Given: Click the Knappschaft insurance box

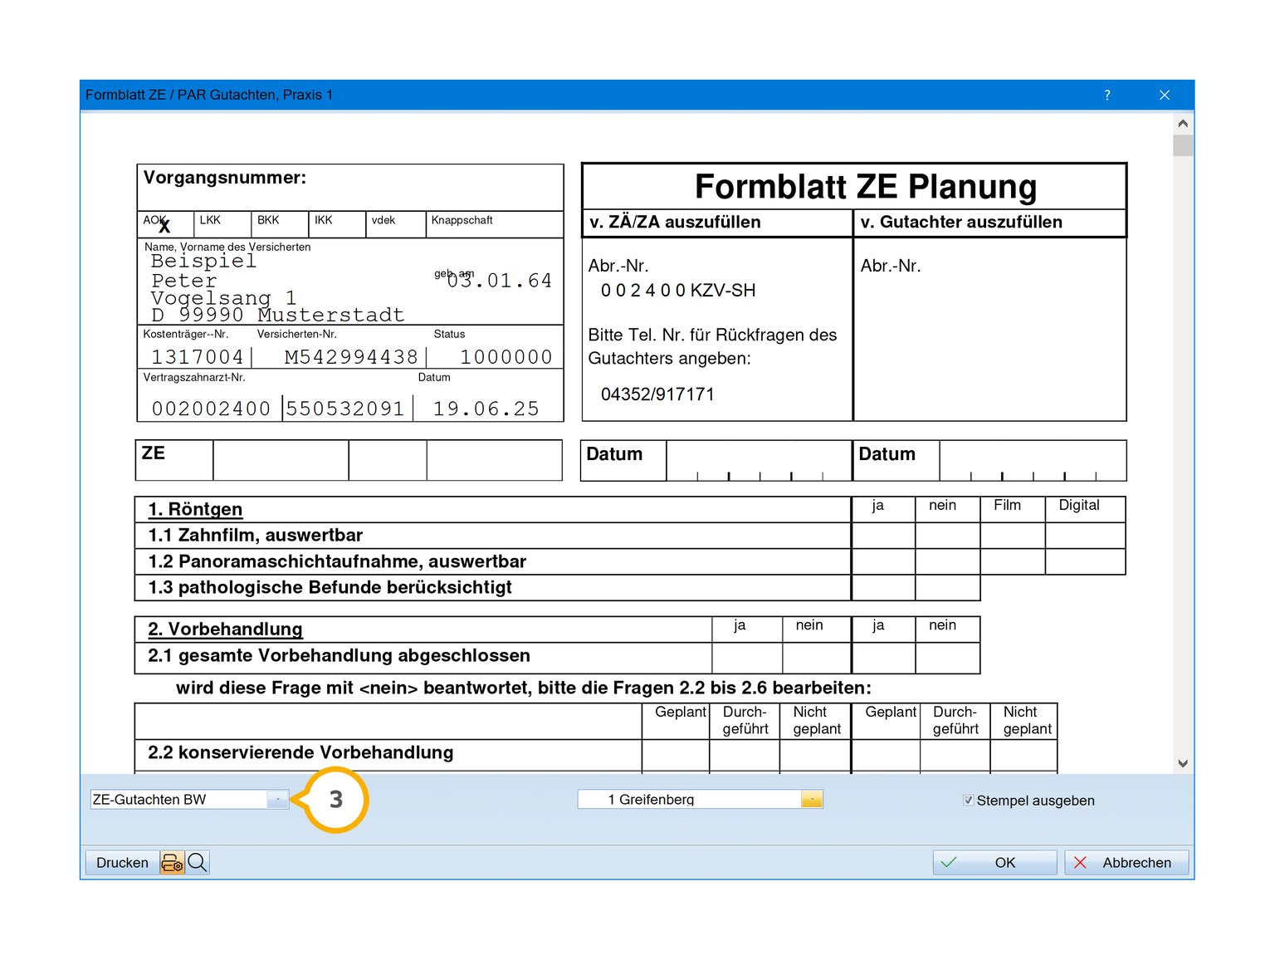Looking at the screenshot, I should 495,224.
